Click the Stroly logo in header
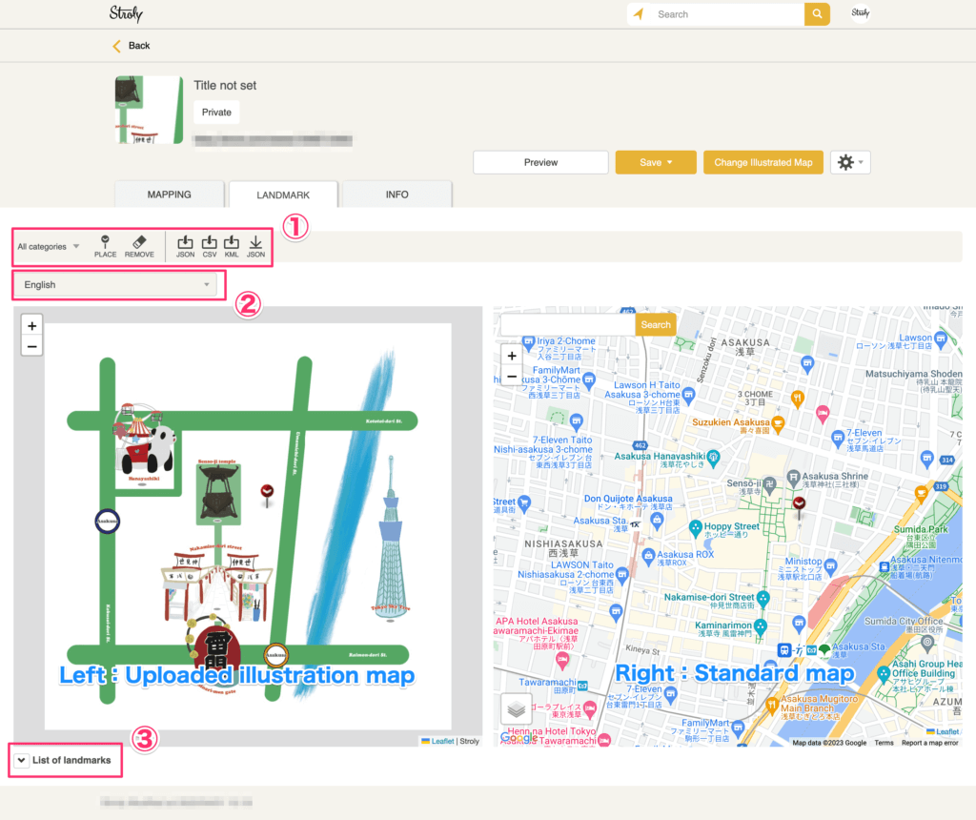 coord(127,13)
